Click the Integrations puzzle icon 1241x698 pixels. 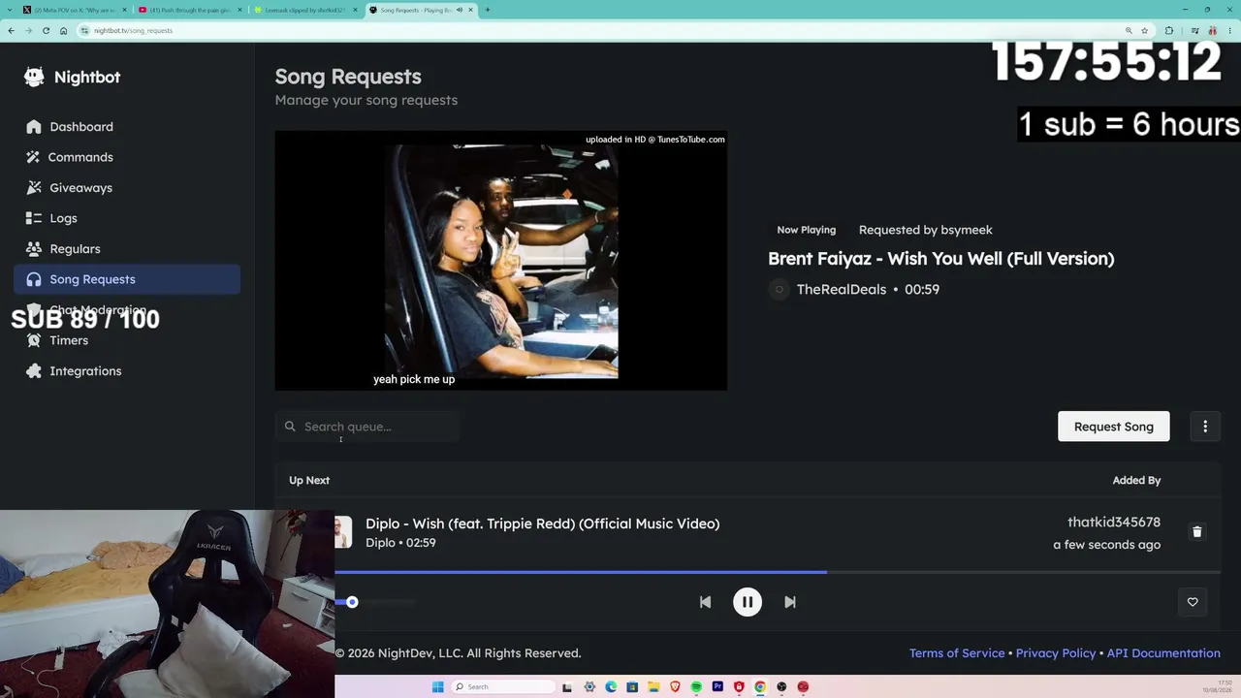click(x=34, y=371)
